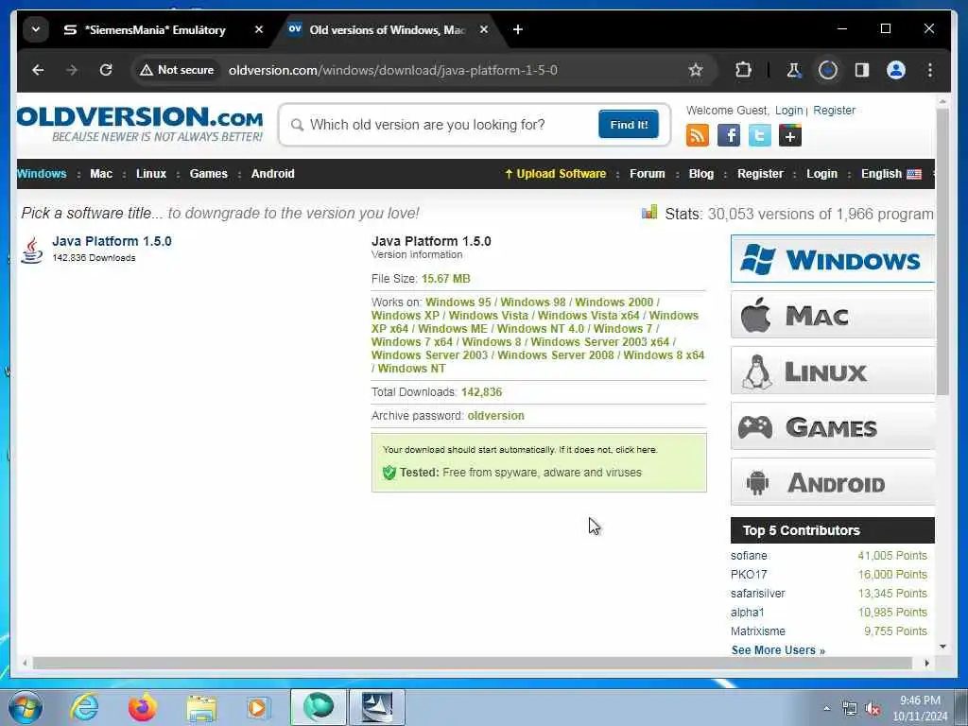The height and width of the screenshot is (726, 968).
Task: Click the Stats bar chart icon
Action: 649,213
